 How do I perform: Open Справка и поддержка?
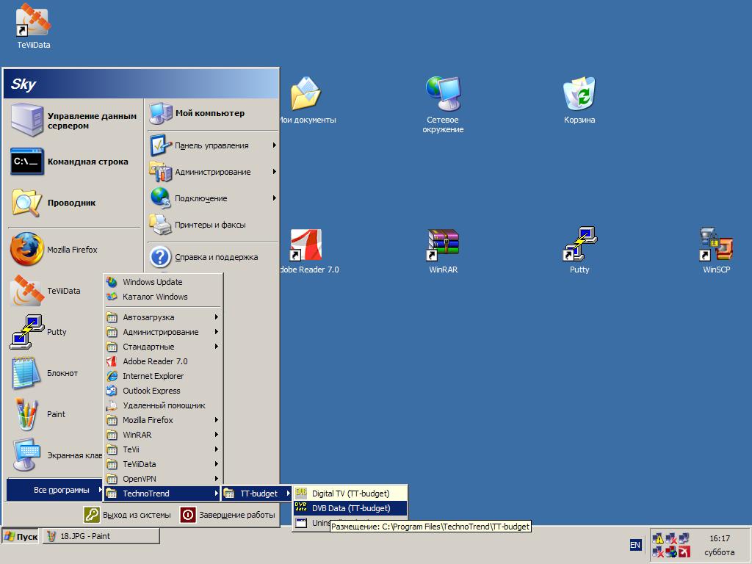click(212, 257)
